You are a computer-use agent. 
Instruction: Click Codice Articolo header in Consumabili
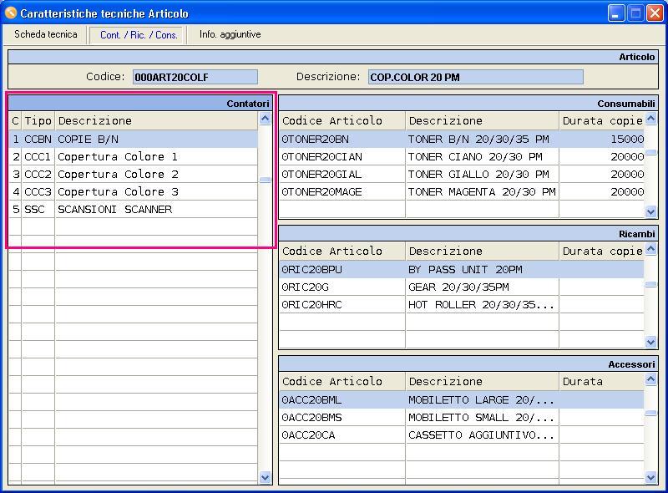[342, 120]
